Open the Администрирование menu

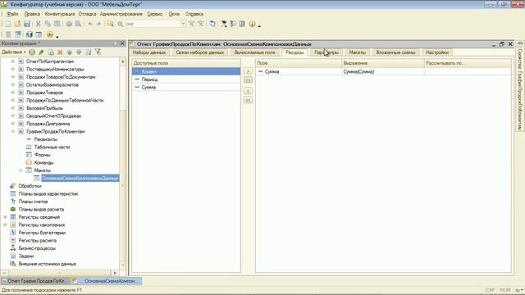(x=121, y=14)
